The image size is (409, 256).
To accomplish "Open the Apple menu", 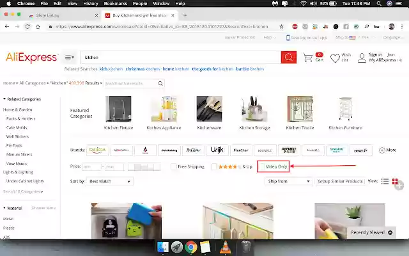I will 8,3.
